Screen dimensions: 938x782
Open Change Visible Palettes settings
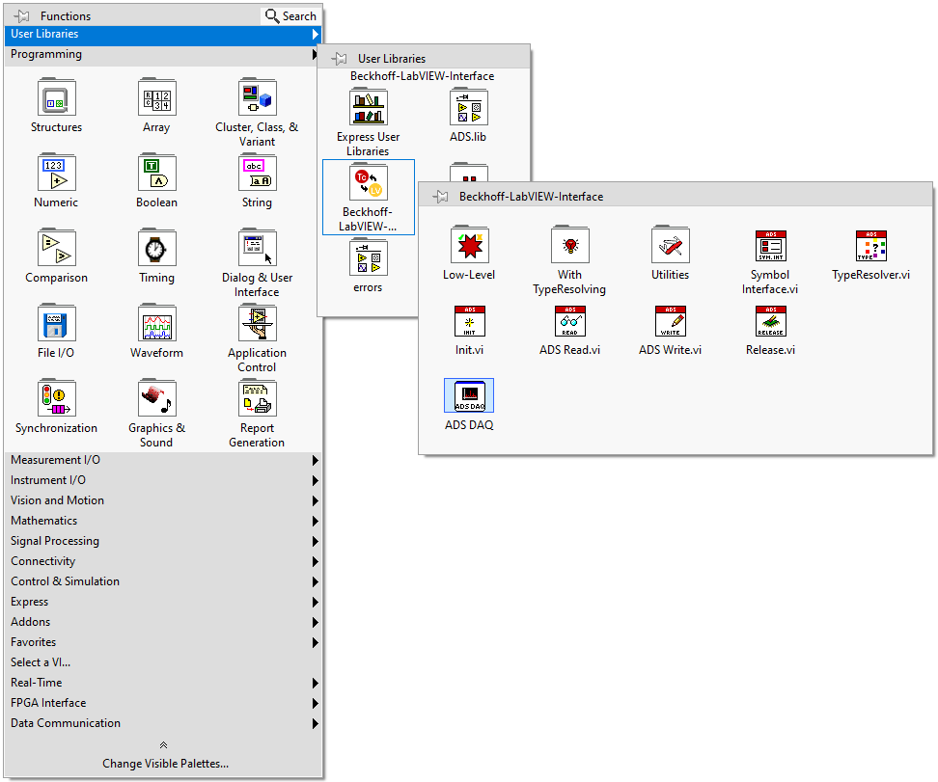coord(164,763)
